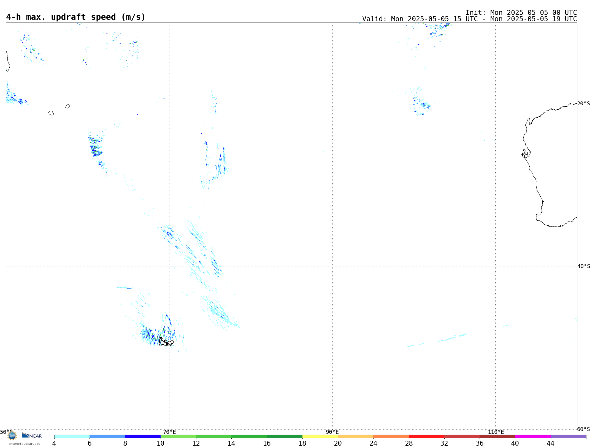Choose the yellow 18–20 colorbar swatch

pyautogui.click(x=320, y=437)
